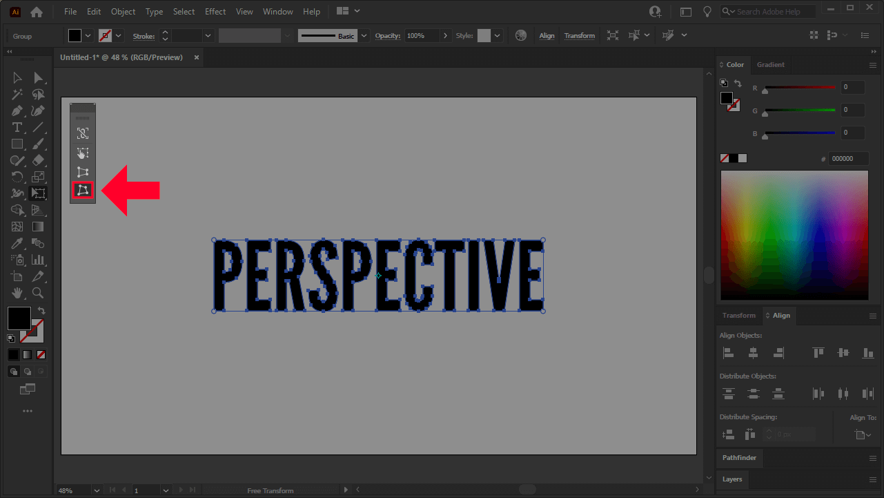The image size is (884, 498).
Task: Click the red R slider track
Action: click(x=799, y=88)
